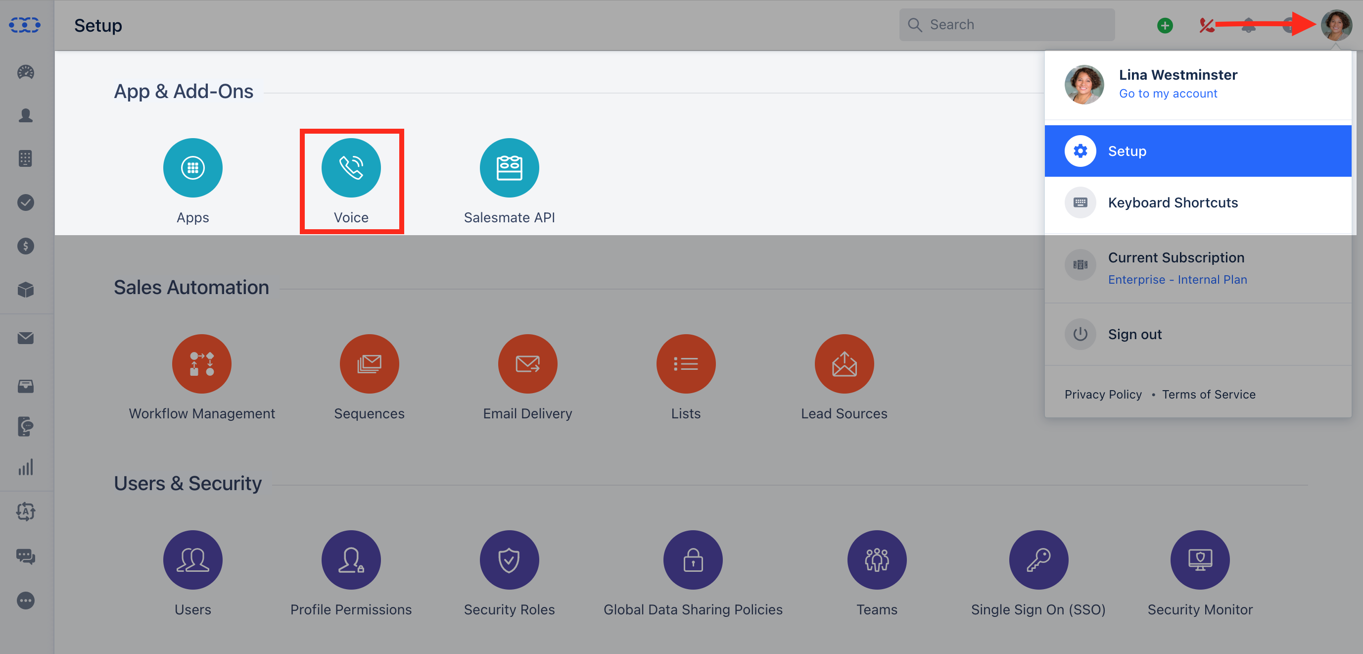The image size is (1363, 654).
Task: Click the Search field
Action: (x=1006, y=25)
